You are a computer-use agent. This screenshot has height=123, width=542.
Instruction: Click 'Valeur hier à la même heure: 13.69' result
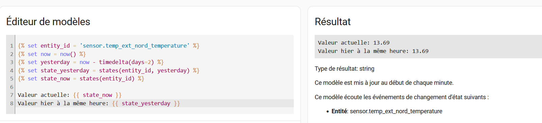click(373, 51)
